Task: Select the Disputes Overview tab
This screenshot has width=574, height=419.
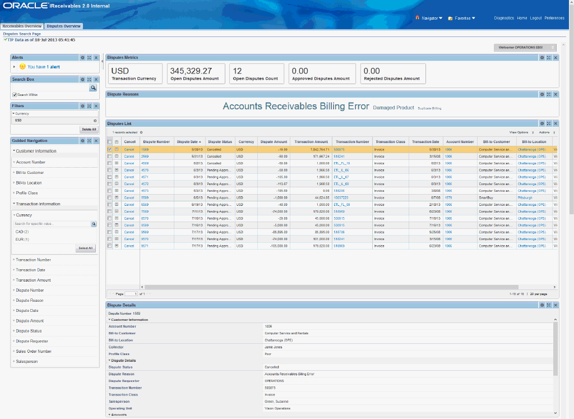Action: click(x=64, y=26)
